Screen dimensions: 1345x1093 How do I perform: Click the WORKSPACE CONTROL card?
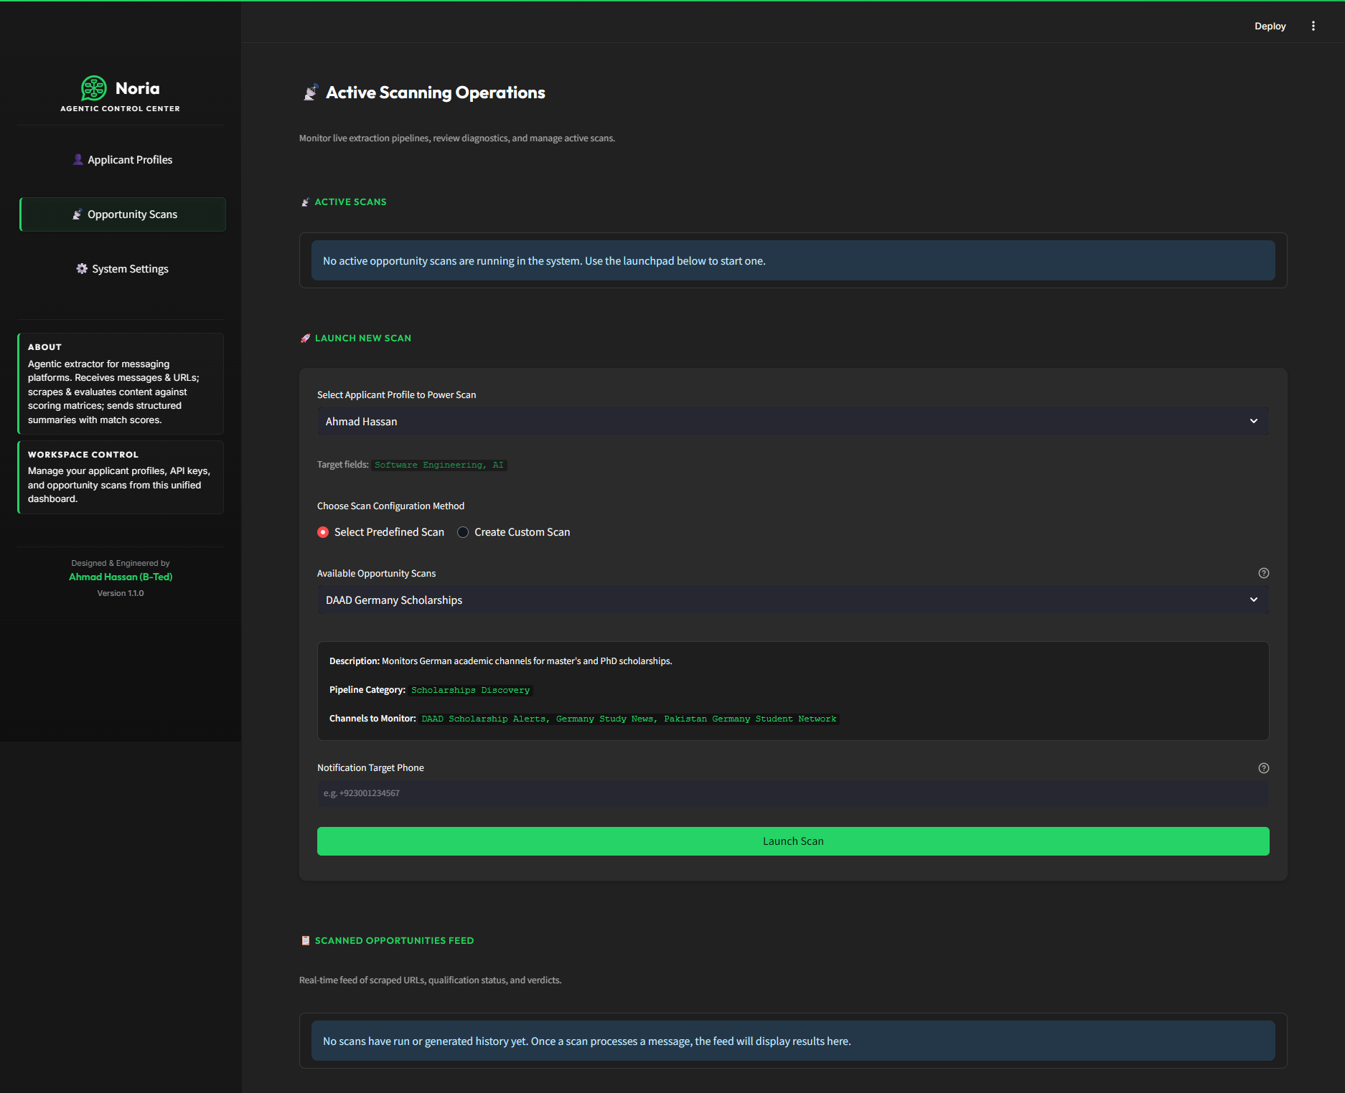pyautogui.click(x=121, y=478)
